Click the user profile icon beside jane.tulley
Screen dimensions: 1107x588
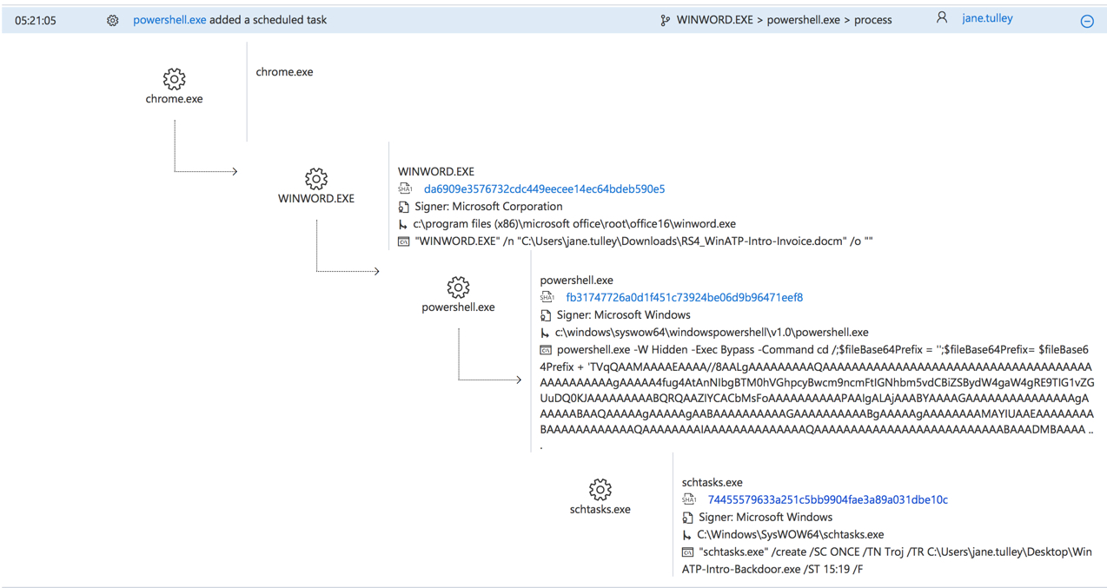(942, 17)
